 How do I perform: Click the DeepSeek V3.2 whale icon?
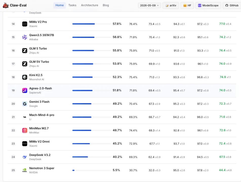(x=25, y=157)
